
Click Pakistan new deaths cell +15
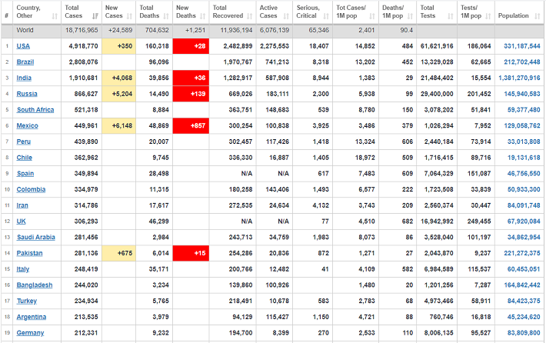click(x=191, y=253)
